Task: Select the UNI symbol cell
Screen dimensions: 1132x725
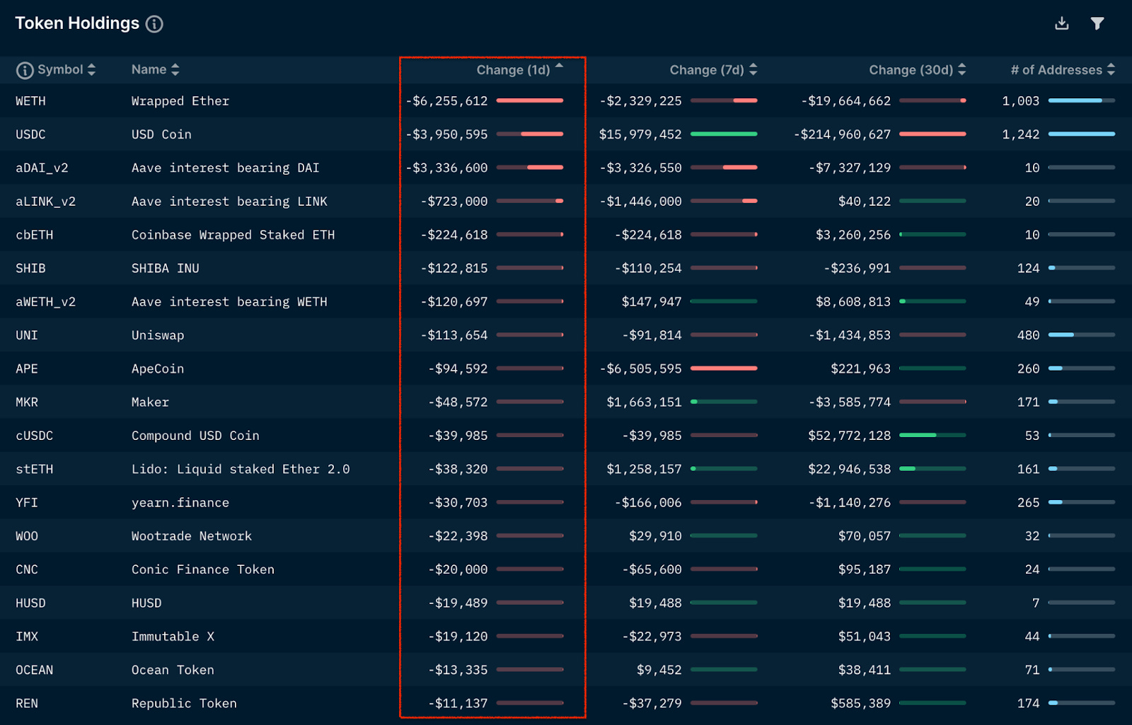Action: pos(27,335)
